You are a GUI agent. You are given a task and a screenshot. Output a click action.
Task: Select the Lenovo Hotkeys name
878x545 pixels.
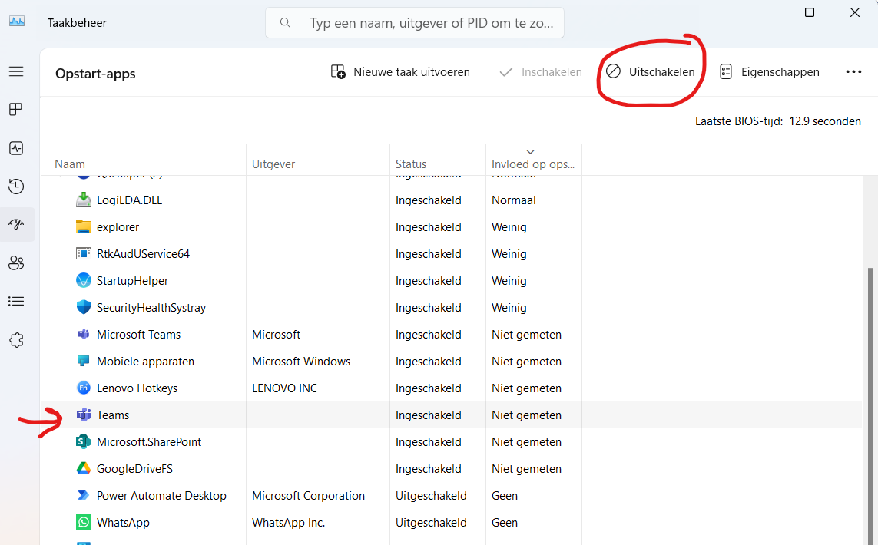click(x=137, y=388)
